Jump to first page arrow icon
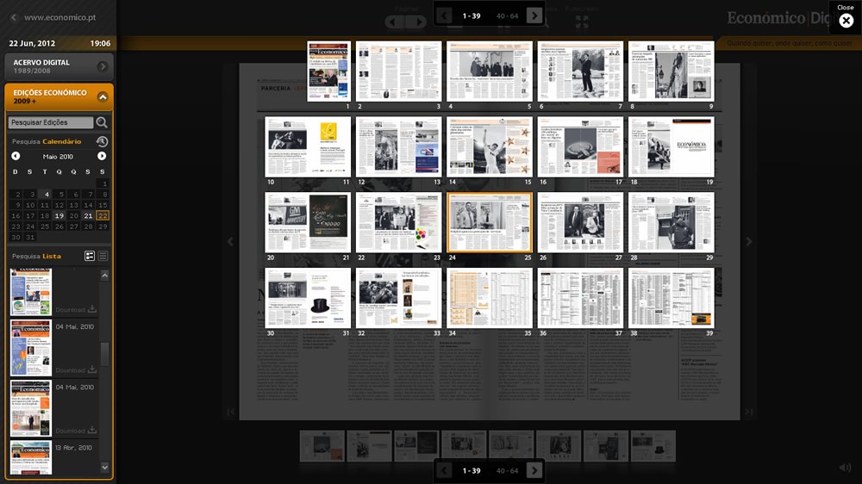The height and width of the screenshot is (484, 862). coord(230,412)
